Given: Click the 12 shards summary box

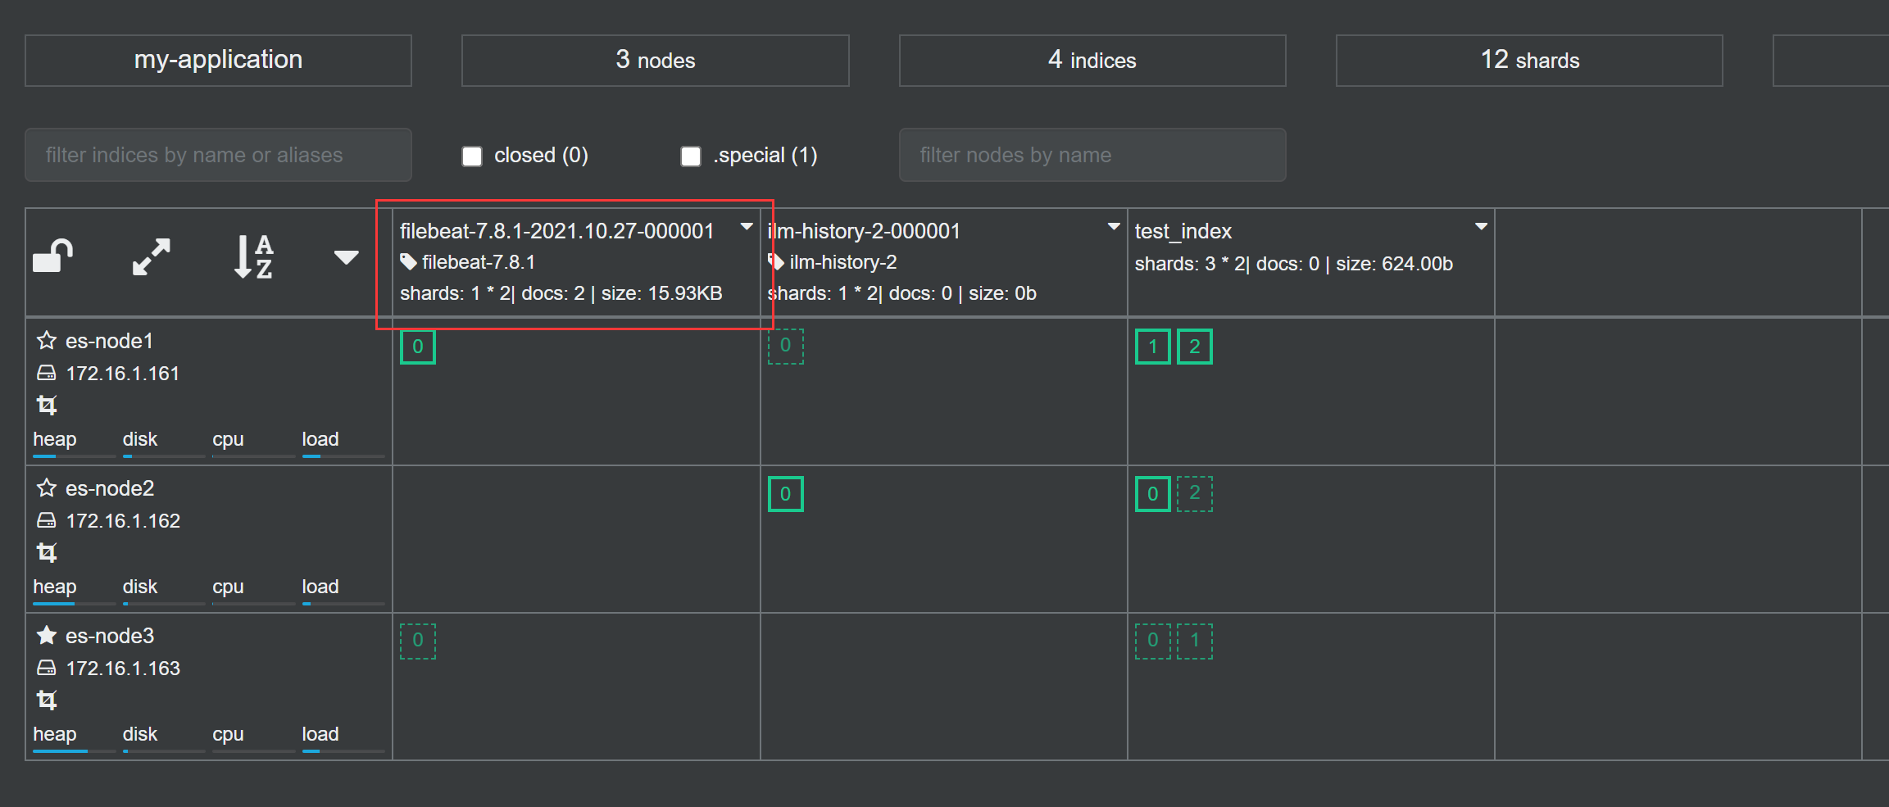Looking at the screenshot, I should (1529, 61).
